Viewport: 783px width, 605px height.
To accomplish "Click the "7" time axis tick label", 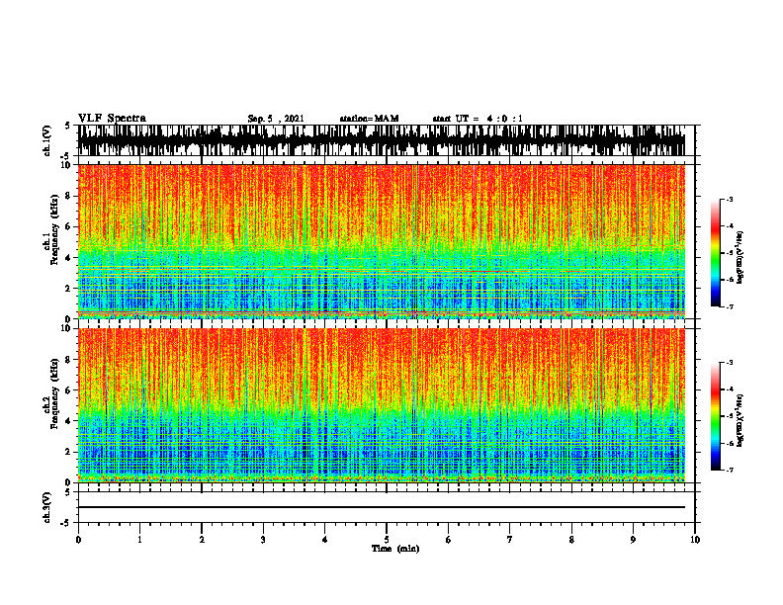I will coord(510,540).
